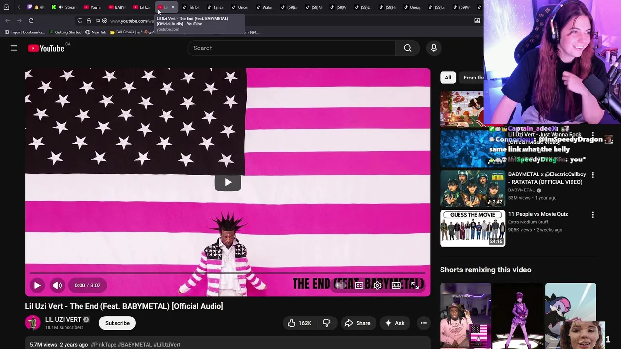Switch to theater mode

pyautogui.click(x=396, y=286)
